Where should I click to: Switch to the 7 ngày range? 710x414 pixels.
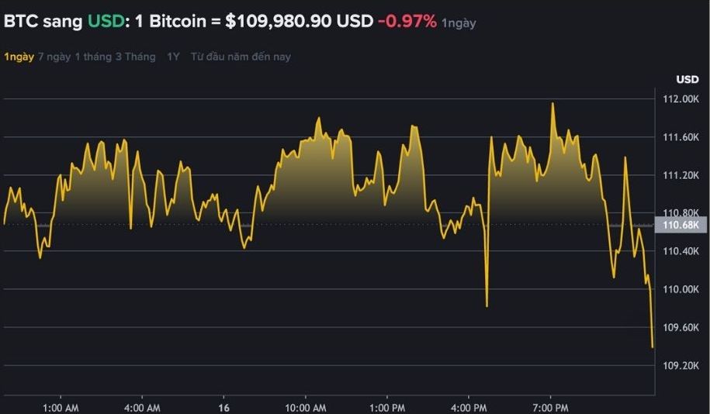point(54,57)
